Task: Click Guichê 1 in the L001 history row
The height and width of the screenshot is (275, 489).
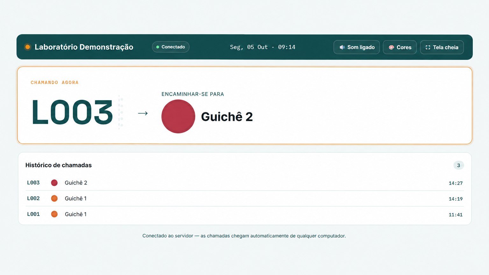Action: 76,214
